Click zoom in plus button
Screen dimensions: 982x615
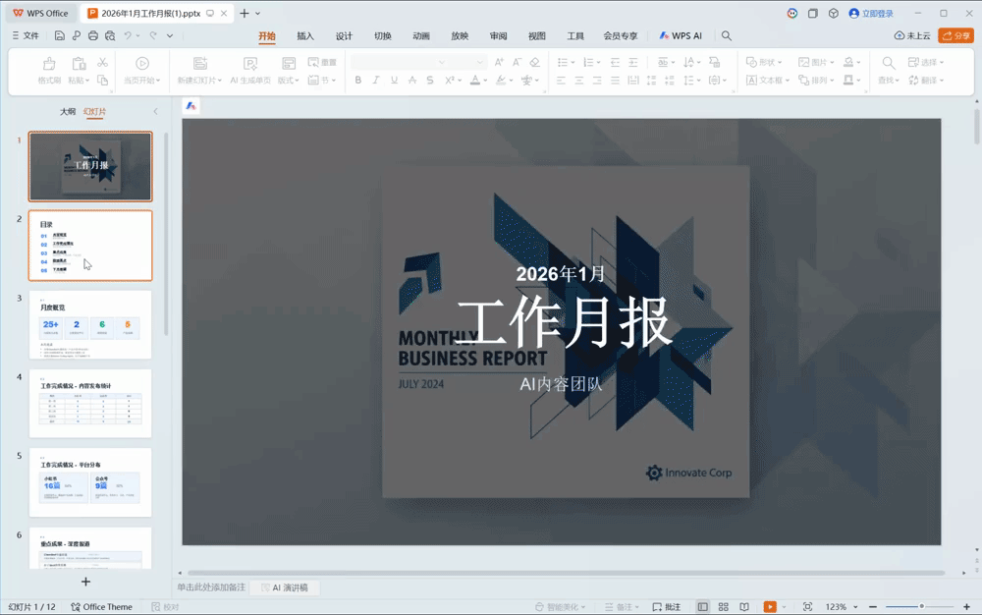[x=966, y=606]
